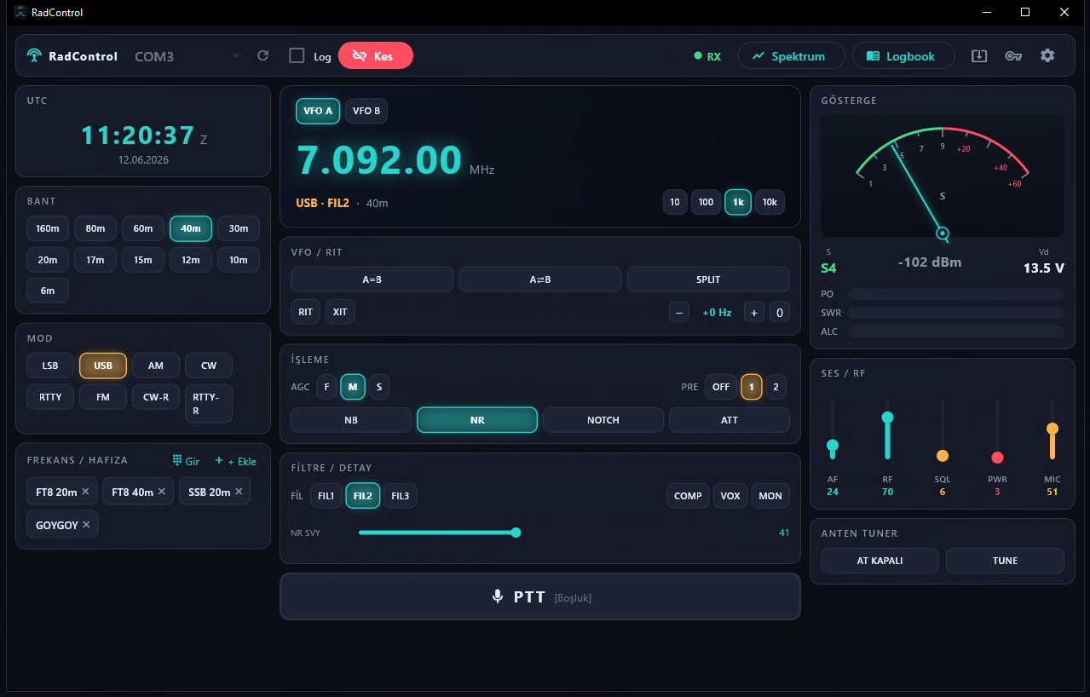Select the 20m band

click(48, 260)
